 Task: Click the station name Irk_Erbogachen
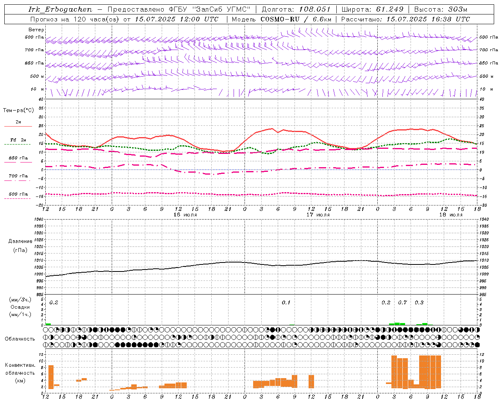tap(60, 9)
